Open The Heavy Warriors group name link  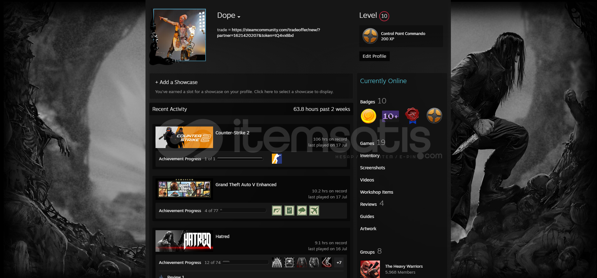[404, 266]
